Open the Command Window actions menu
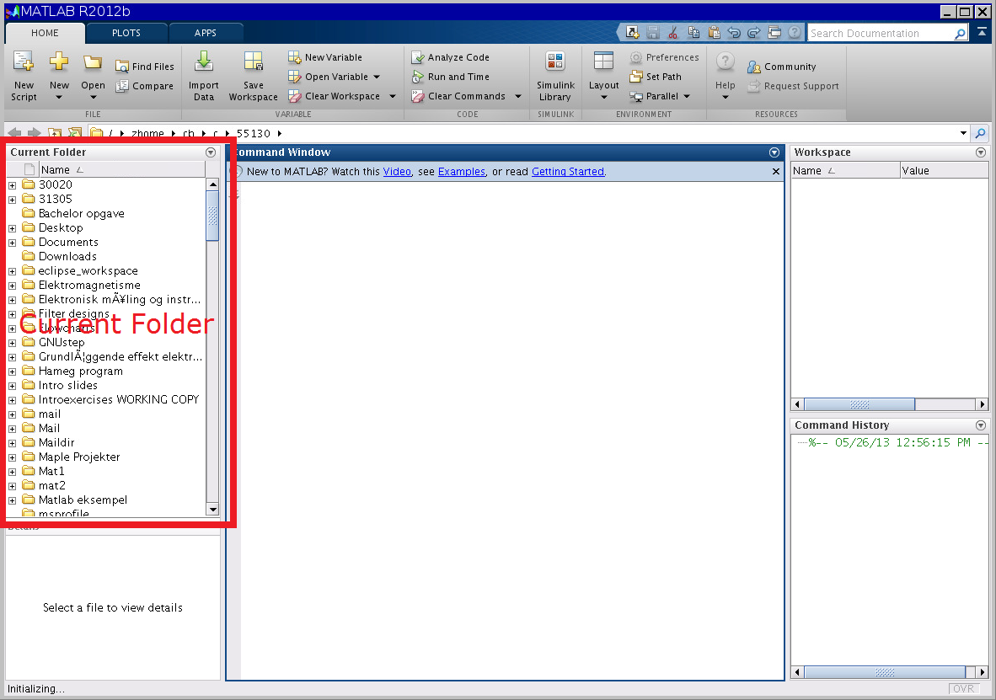The image size is (996, 700). tap(774, 152)
